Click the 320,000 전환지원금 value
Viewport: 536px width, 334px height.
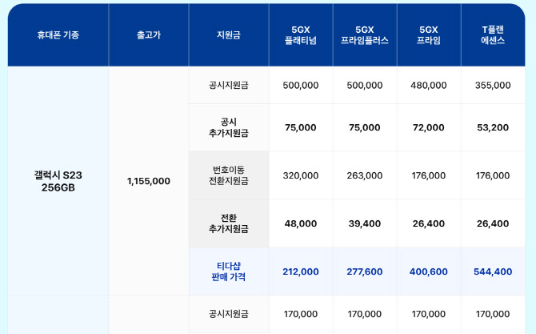[x=301, y=175]
